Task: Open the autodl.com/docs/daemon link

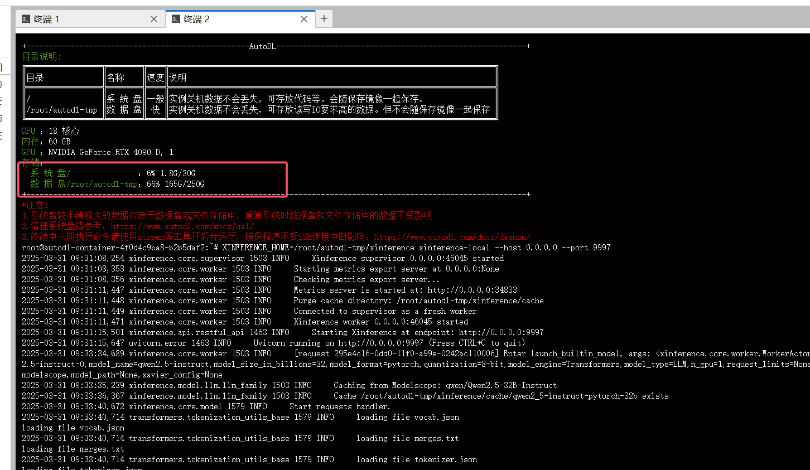Action: pyautogui.click(x=452, y=237)
